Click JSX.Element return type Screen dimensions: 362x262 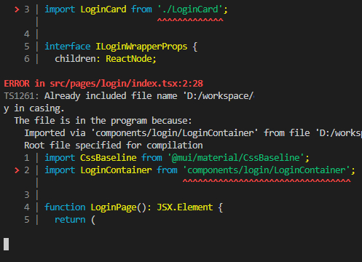pos(185,207)
